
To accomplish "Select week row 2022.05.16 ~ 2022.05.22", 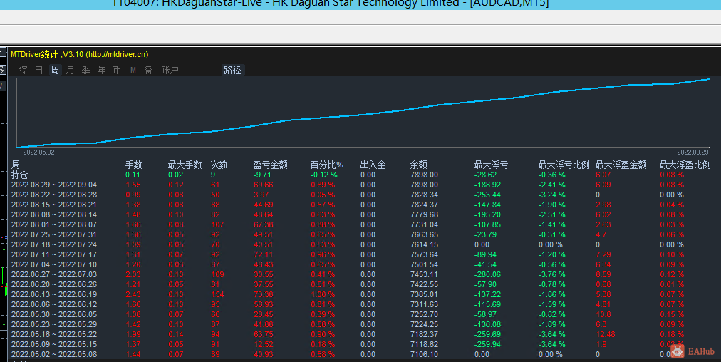I will 54,334.
